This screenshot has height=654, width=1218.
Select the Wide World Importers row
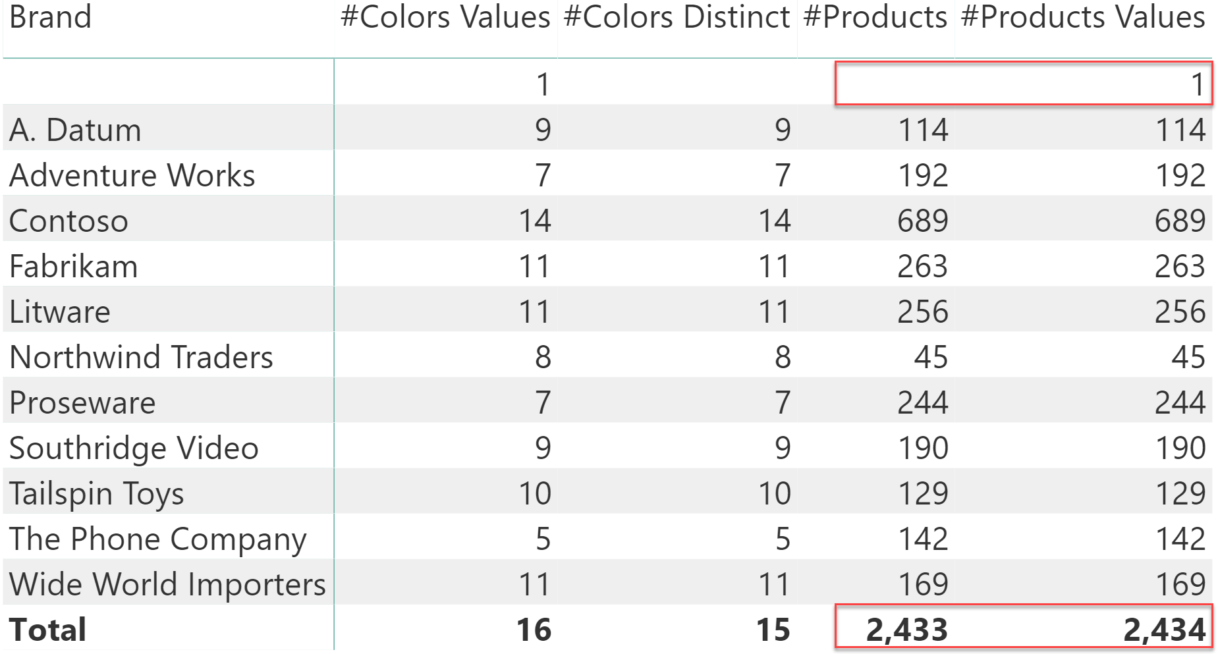607,584
